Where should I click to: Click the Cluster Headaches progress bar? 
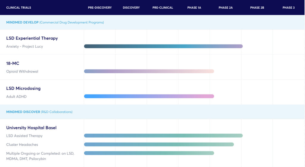coord(159,144)
